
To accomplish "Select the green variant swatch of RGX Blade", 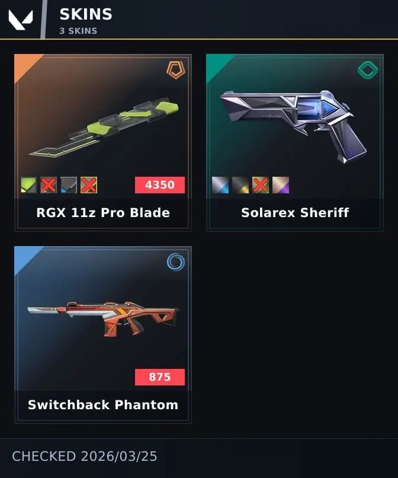I will tap(28, 185).
